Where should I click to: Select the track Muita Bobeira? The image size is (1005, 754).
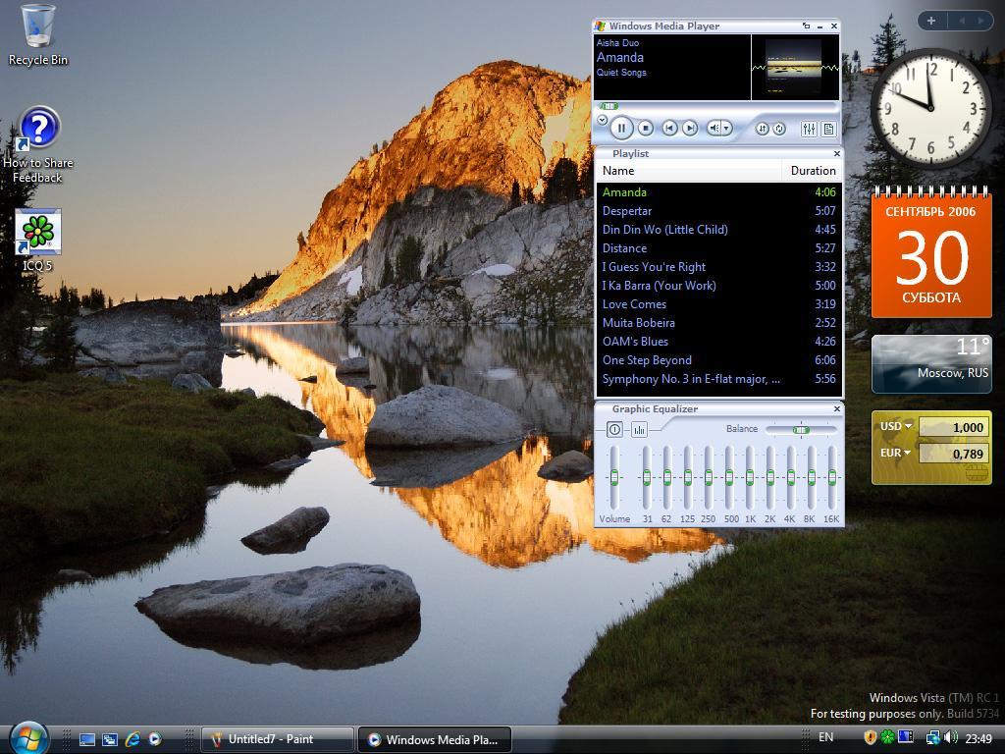click(x=718, y=322)
